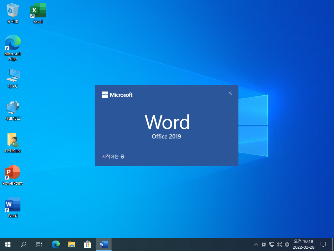This screenshot has height=251, width=334.
Task: Click the Meet Now tray icon
Action: pyautogui.click(x=264, y=244)
